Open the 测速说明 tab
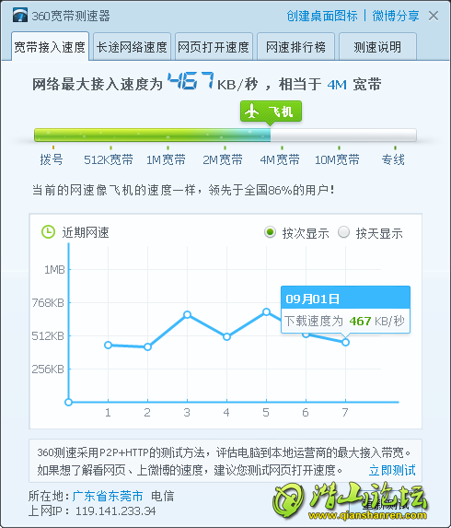 (377, 47)
